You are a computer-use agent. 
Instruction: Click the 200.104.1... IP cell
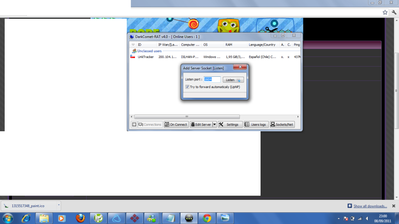pyautogui.click(x=167, y=57)
